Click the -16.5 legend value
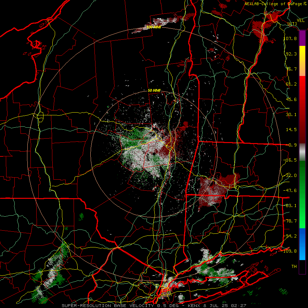Viewport: 308px width, 308px height. [x=290, y=160]
